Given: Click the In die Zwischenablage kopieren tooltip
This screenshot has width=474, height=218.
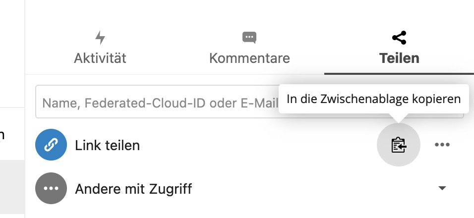Looking at the screenshot, I should coord(373,99).
